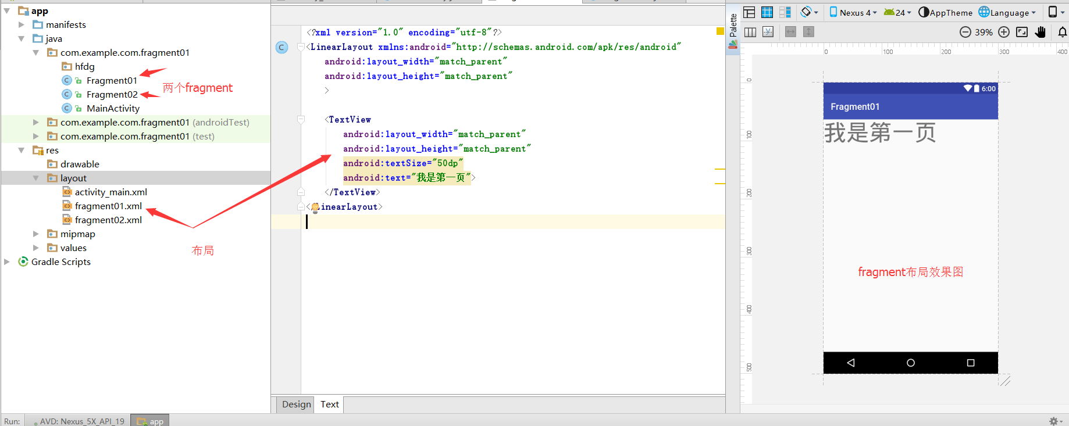Click the android:textSize attribute line
This screenshot has height=426, width=1069.
[x=403, y=163]
